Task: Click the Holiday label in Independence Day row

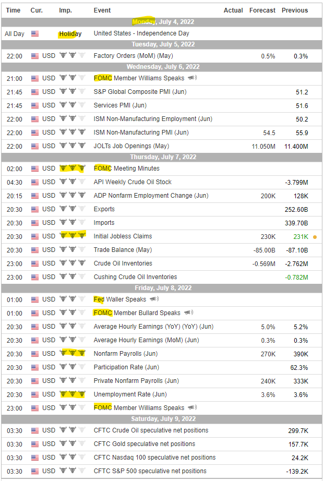Action: coord(70,34)
